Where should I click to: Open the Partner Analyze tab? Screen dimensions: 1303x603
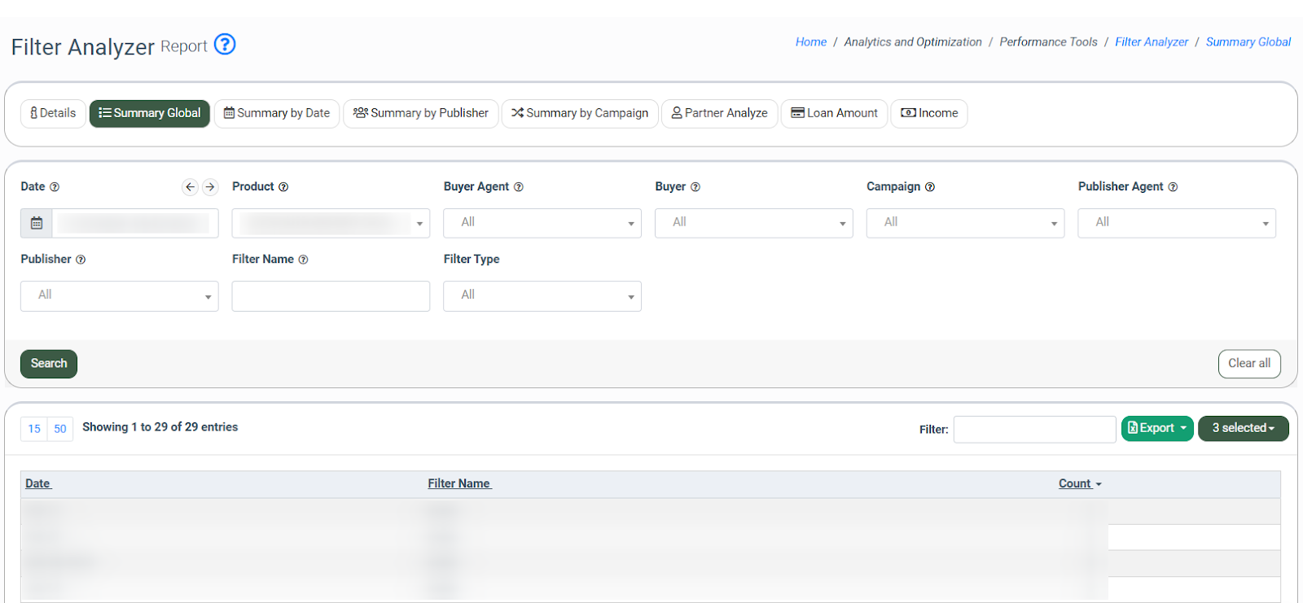(x=719, y=113)
